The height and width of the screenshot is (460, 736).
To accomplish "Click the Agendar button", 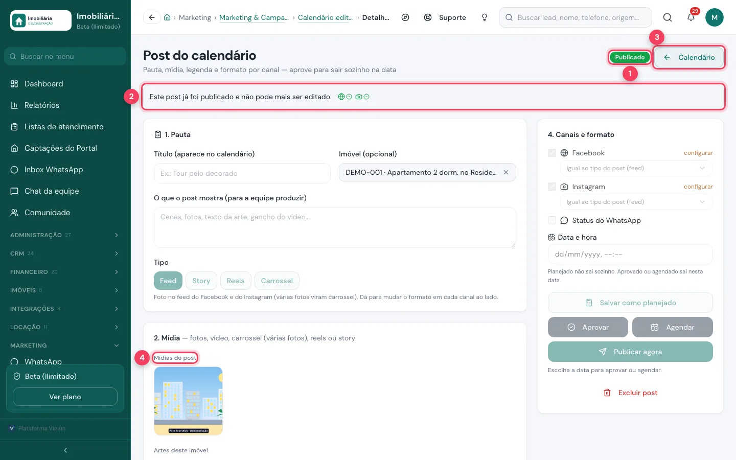I will (673, 327).
